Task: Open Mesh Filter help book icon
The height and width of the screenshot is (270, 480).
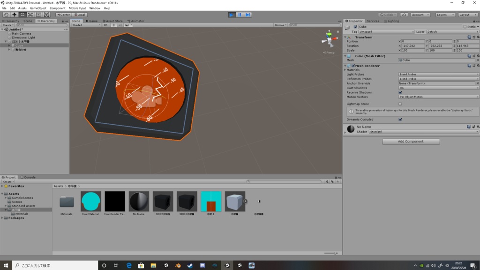Action: (x=469, y=56)
